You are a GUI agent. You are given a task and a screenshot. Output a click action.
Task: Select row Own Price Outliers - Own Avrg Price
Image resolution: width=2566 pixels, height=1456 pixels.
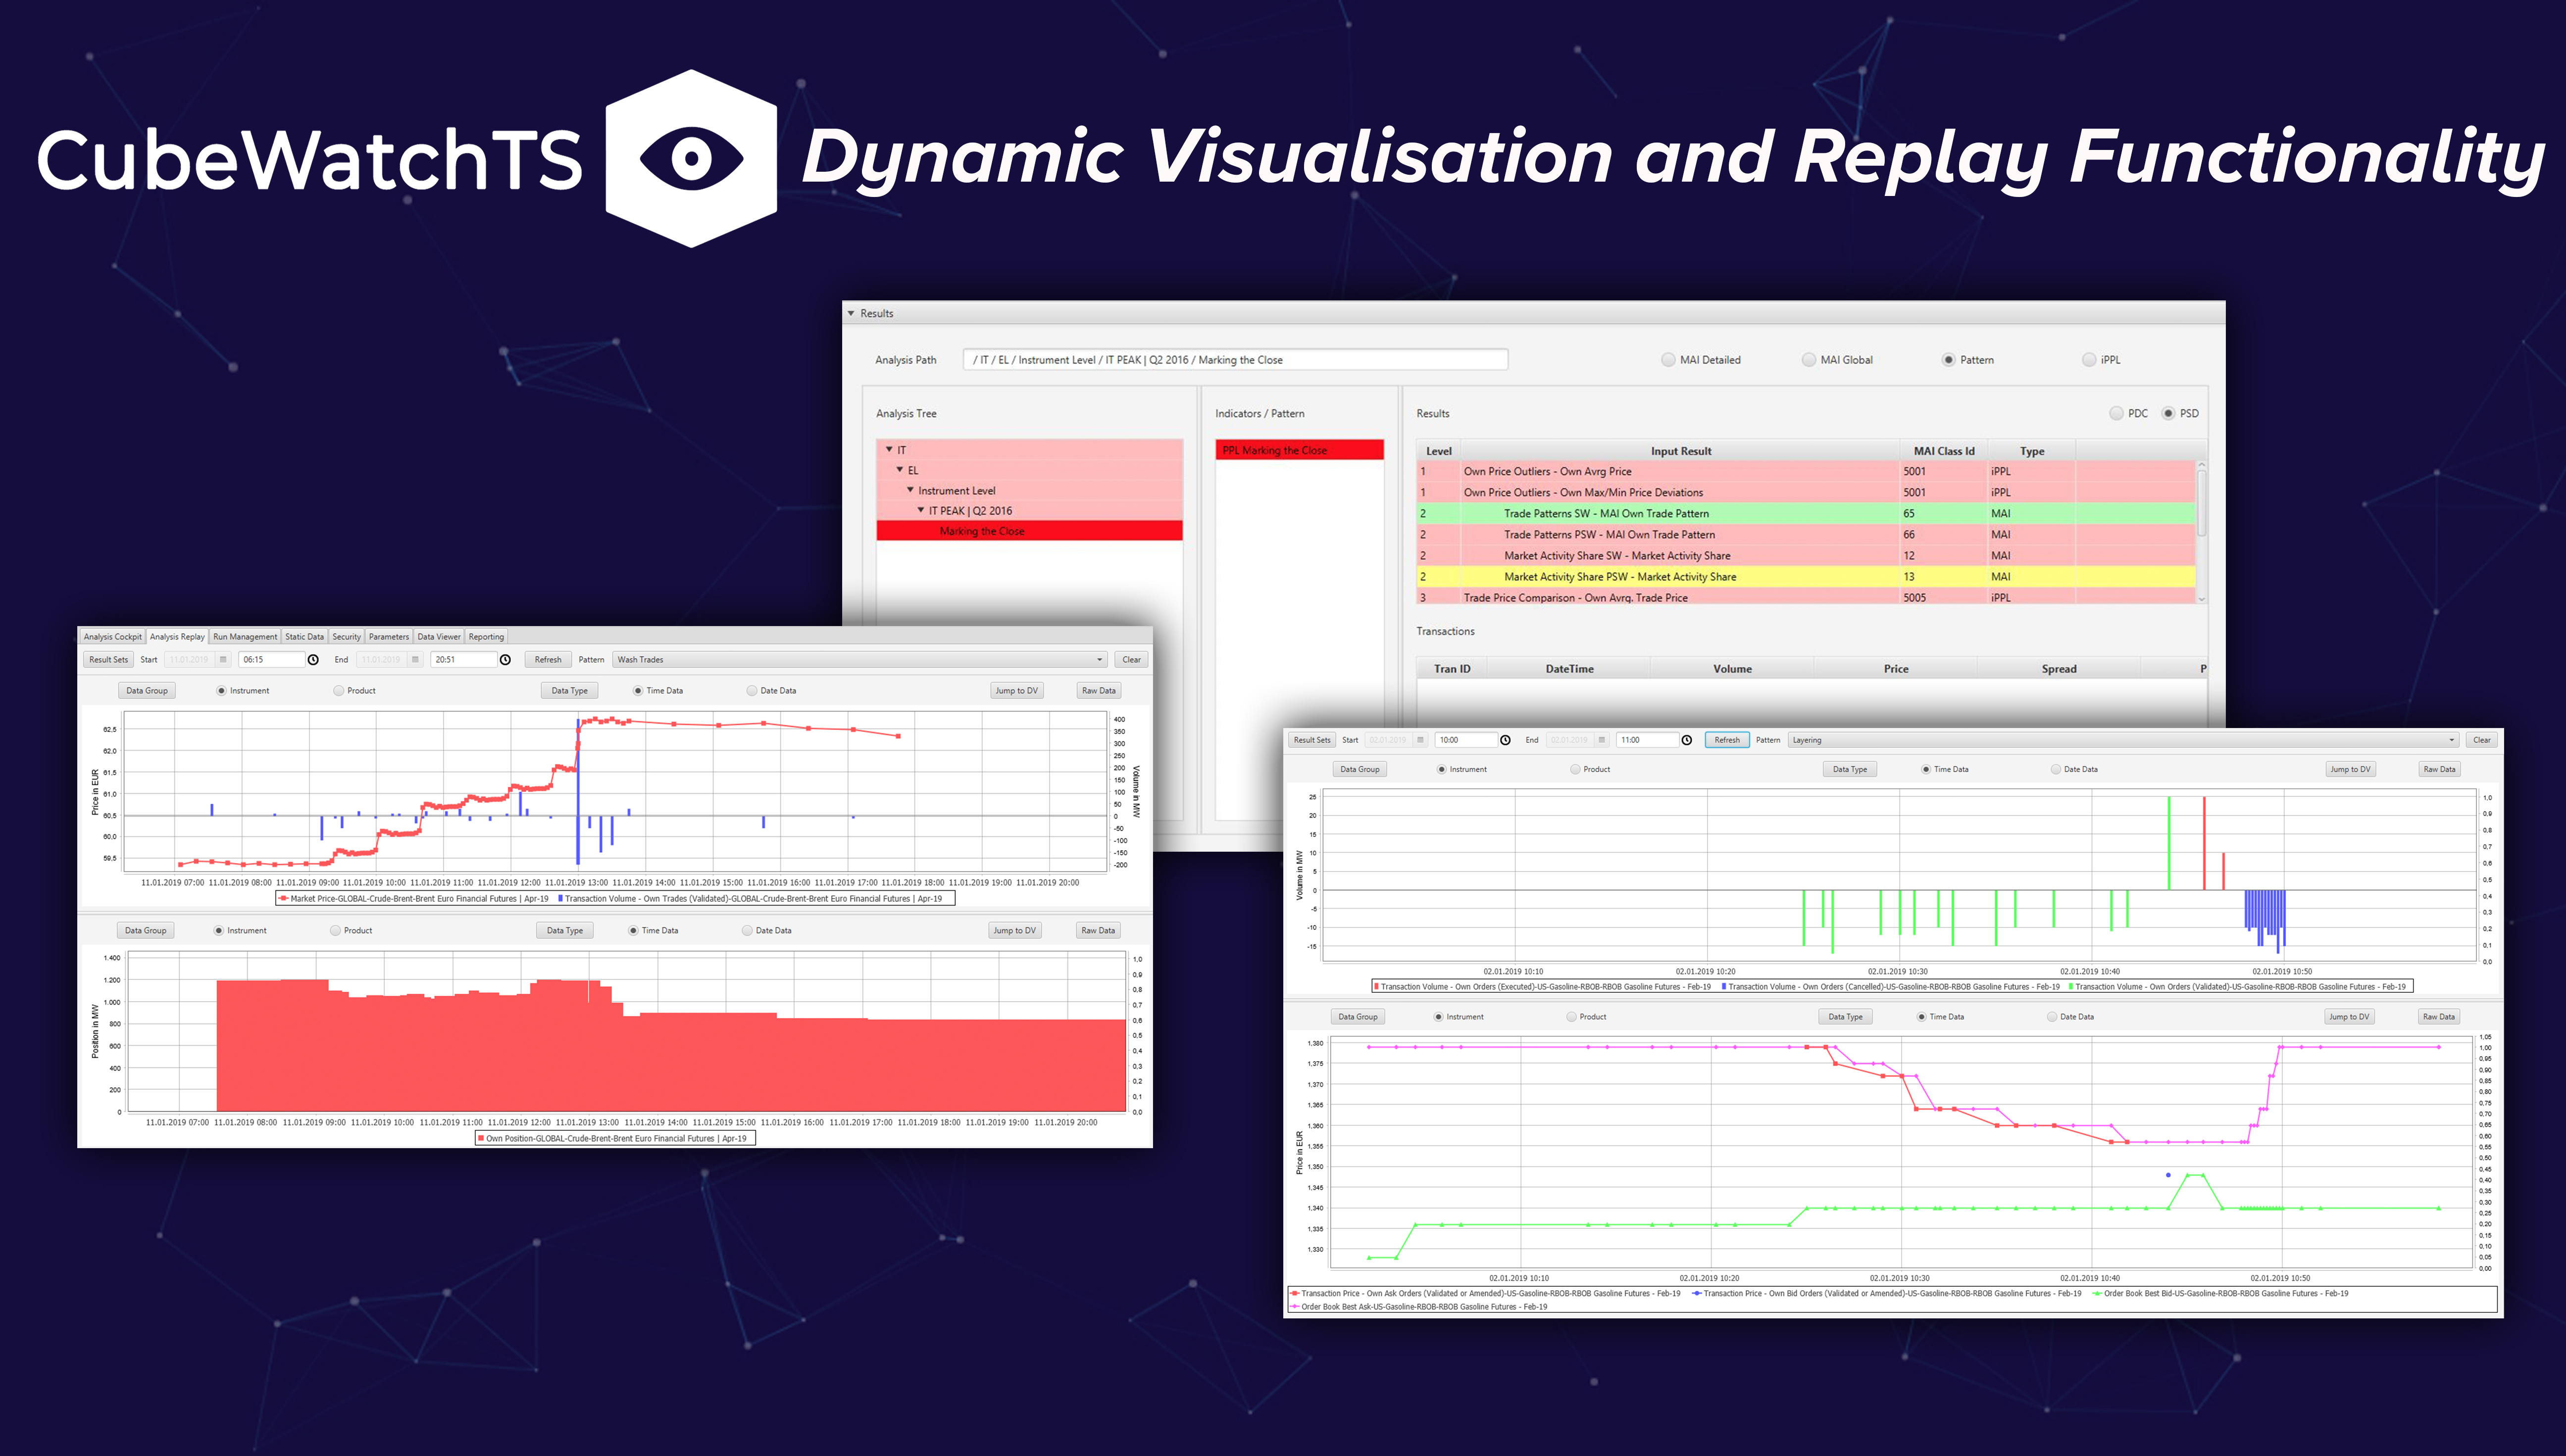point(1806,472)
